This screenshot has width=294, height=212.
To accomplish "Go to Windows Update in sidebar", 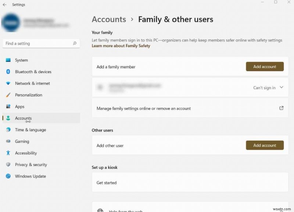I will [30, 176].
